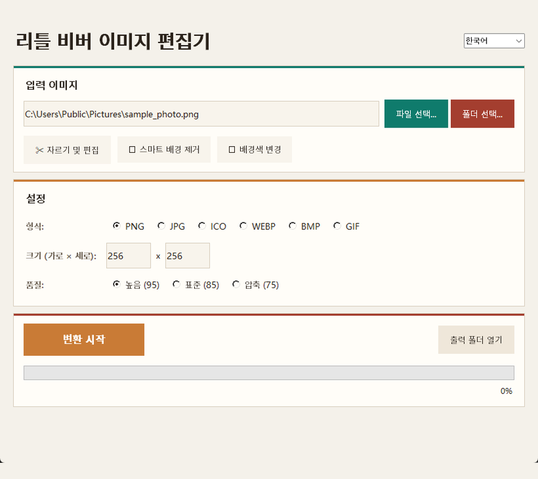
Task: Click the 크기 (가로 × 세로): label
Action: [61, 256]
